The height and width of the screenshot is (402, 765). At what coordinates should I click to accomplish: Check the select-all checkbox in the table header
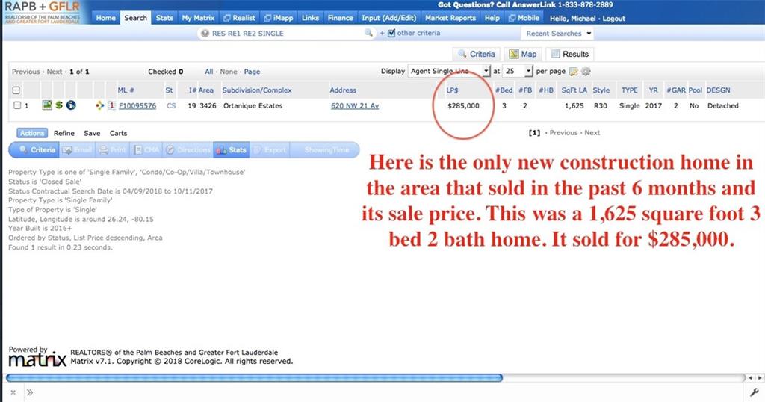16,90
